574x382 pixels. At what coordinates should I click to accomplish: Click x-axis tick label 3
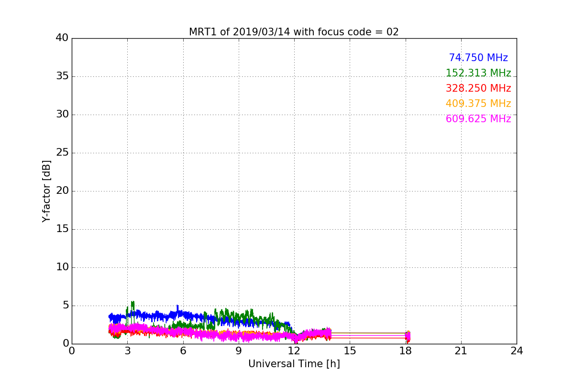(127, 351)
